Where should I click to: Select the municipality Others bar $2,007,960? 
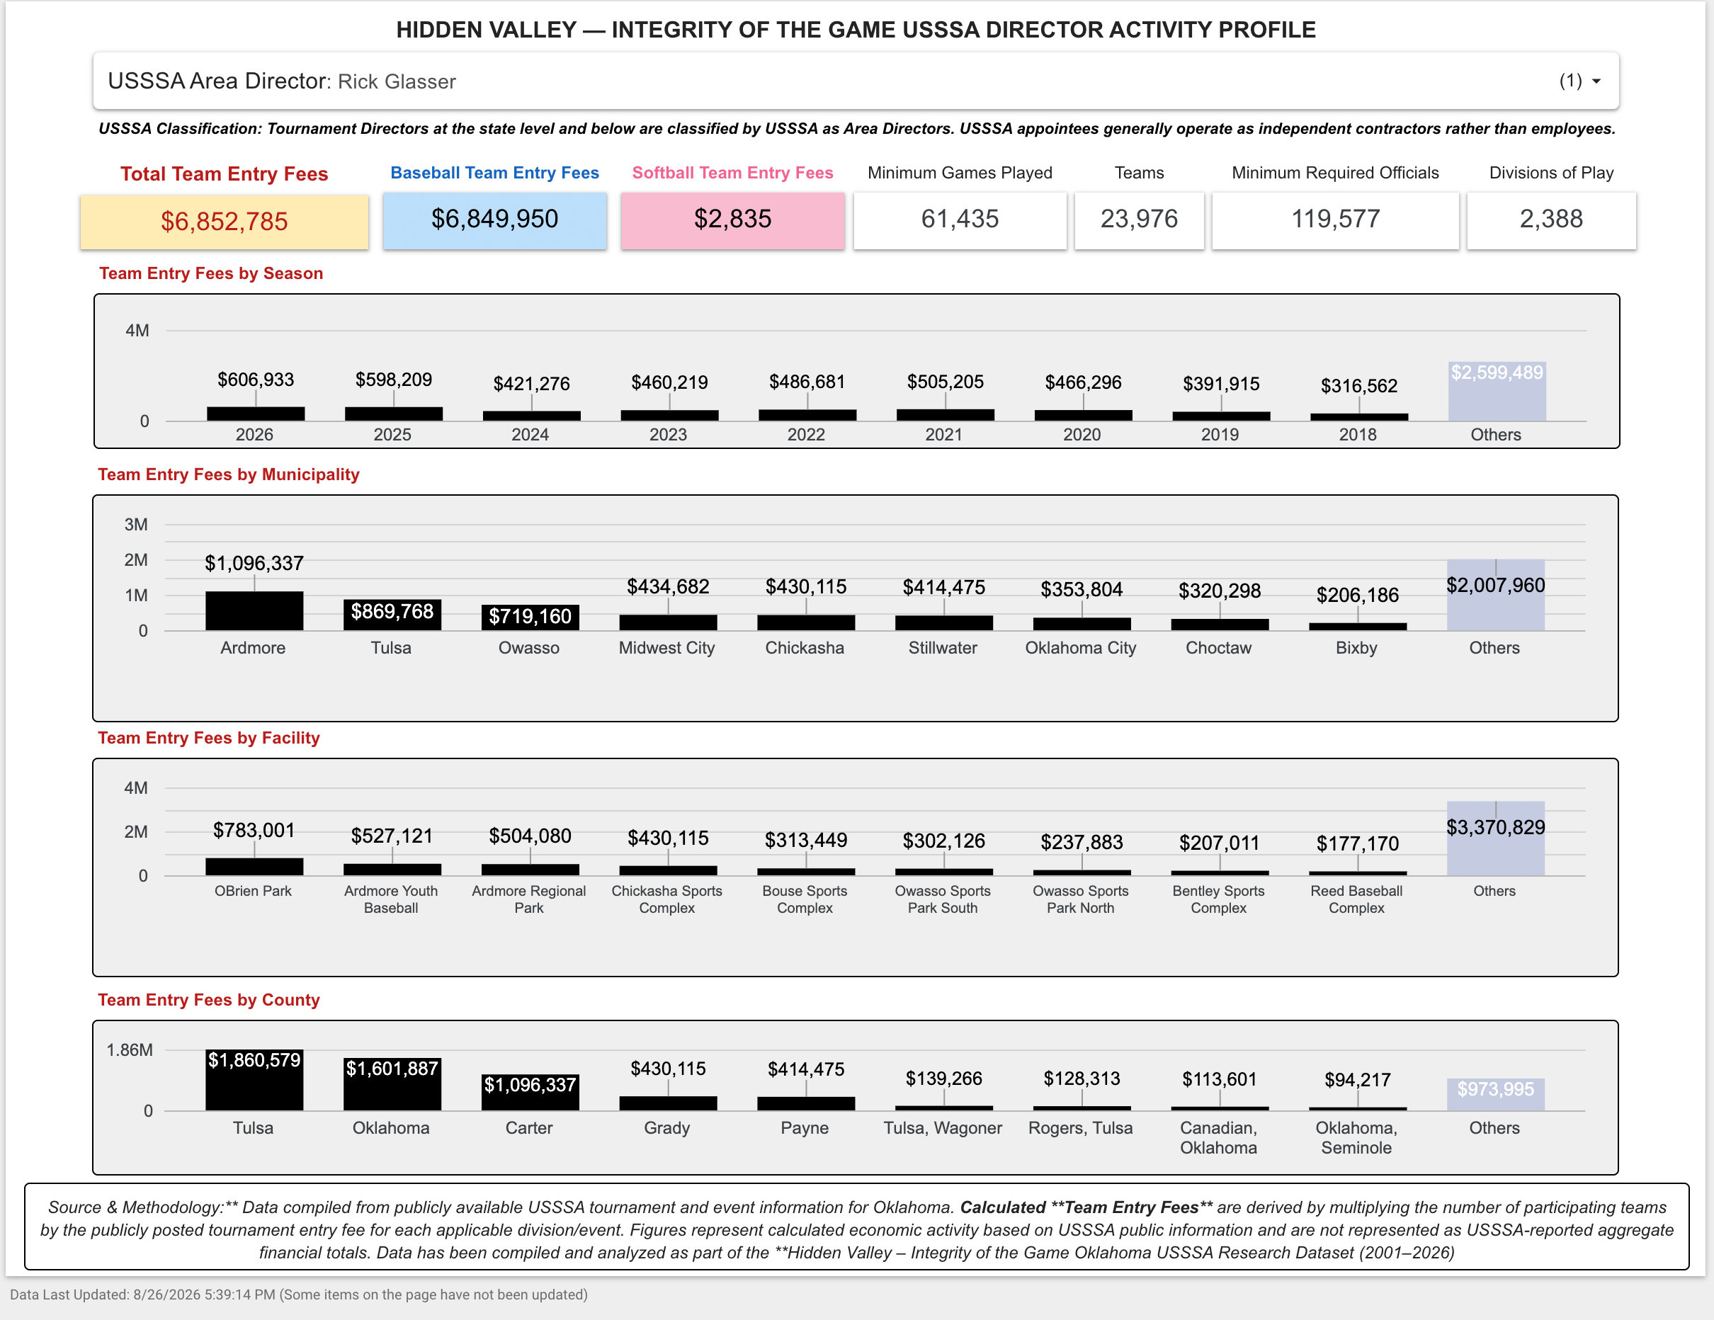click(x=1496, y=595)
